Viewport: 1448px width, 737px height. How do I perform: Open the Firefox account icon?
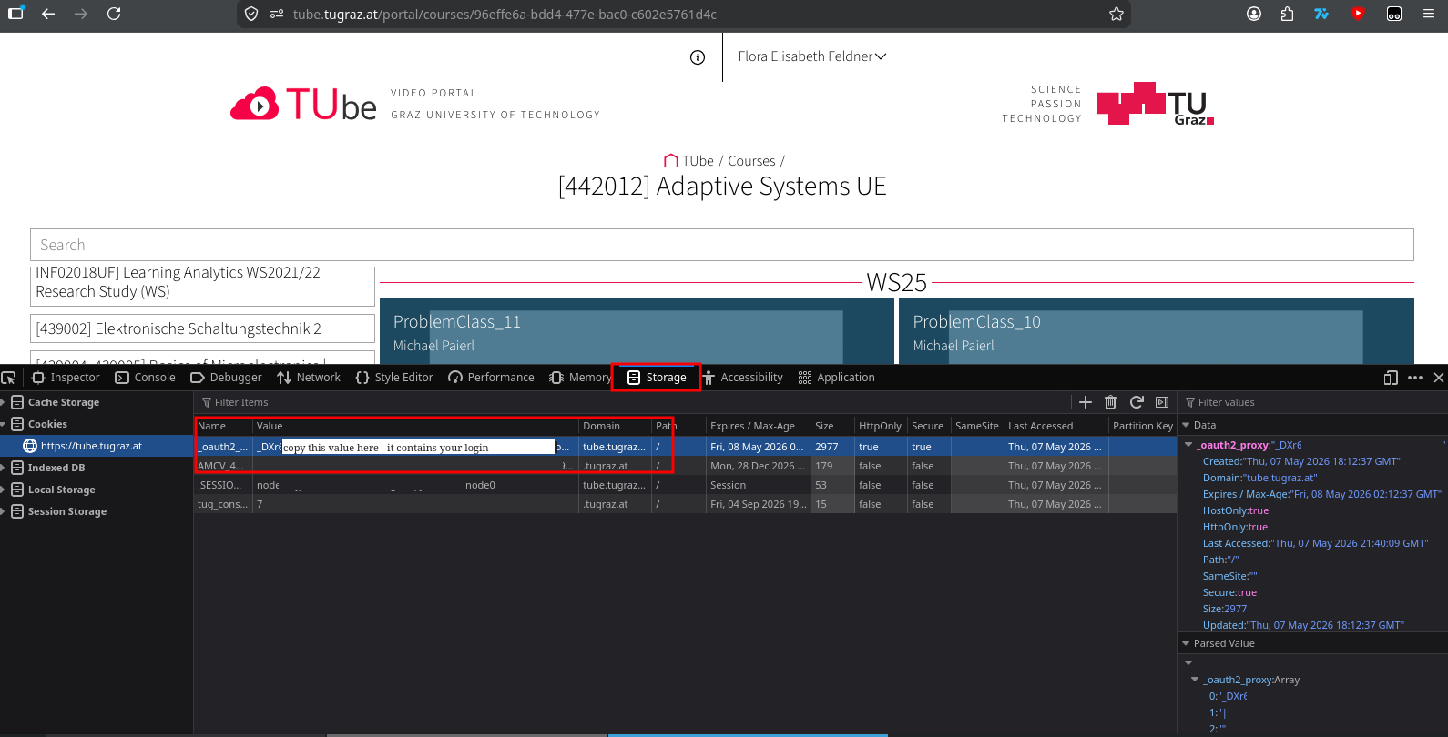[1254, 14]
